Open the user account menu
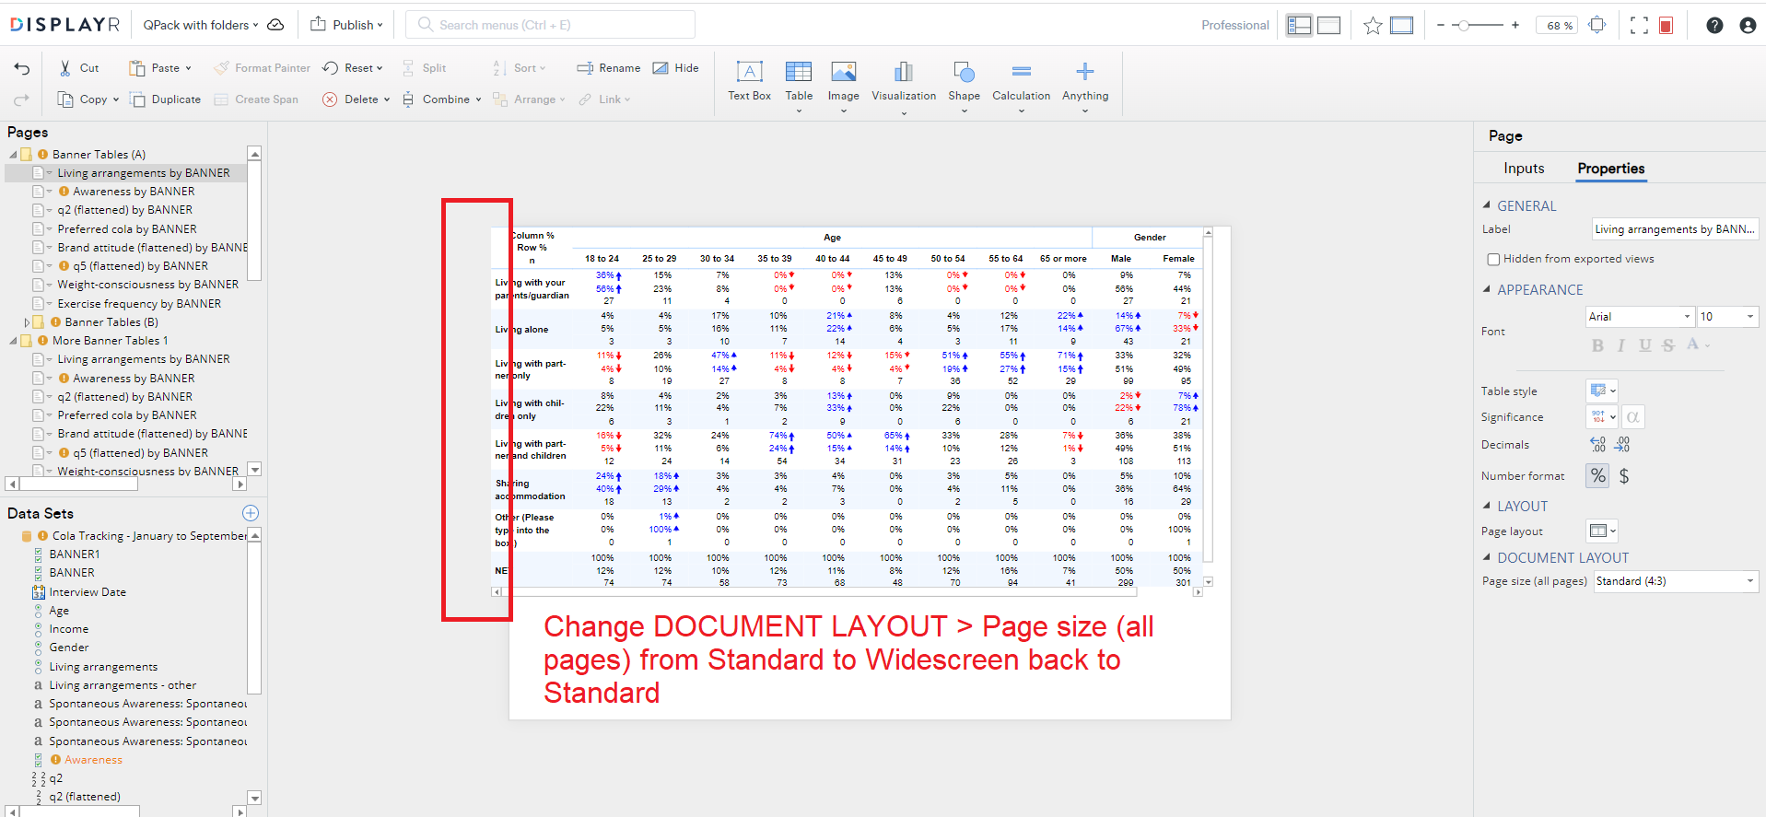This screenshot has height=817, width=1766. (x=1748, y=26)
